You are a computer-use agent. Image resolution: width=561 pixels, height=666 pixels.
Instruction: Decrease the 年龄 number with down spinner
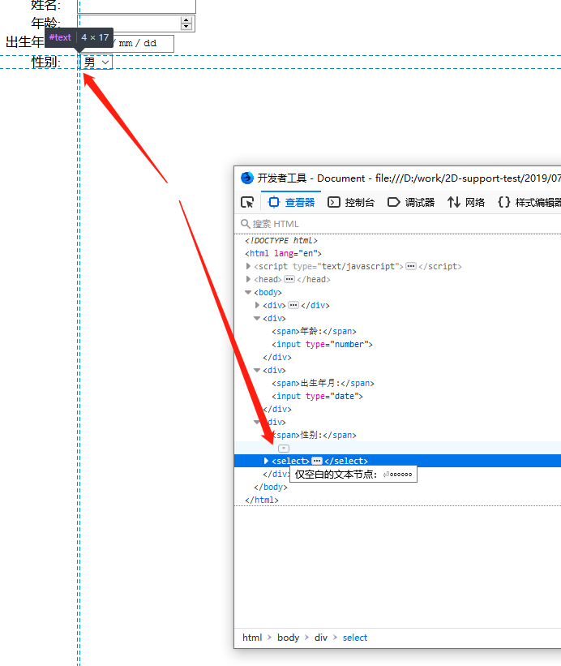click(186, 27)
